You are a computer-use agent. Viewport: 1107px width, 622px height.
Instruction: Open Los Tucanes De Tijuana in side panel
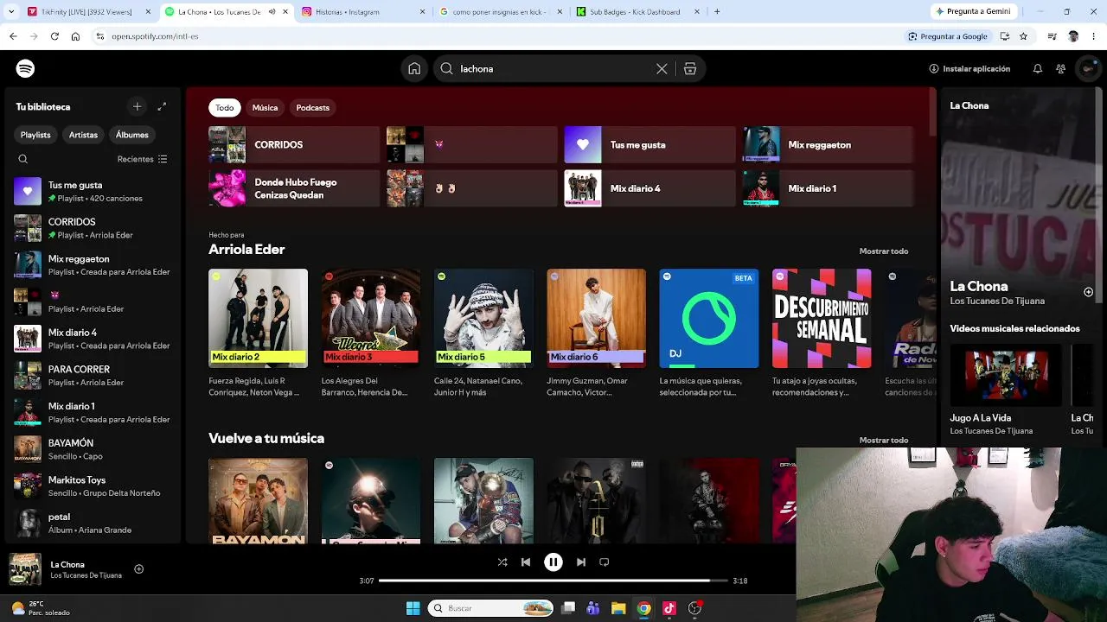coord(997,301)
